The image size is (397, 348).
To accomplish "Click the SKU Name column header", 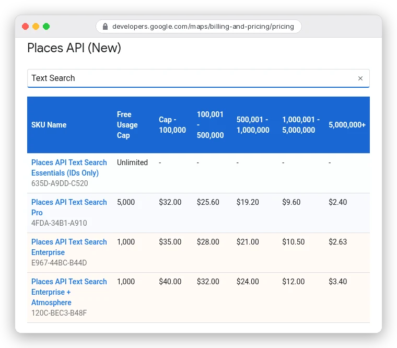I will pos(49,125).
